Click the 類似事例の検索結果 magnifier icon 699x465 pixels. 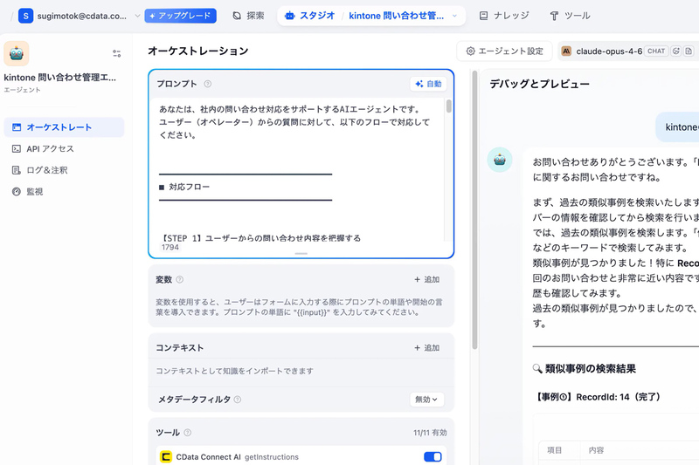click(537, 368)
